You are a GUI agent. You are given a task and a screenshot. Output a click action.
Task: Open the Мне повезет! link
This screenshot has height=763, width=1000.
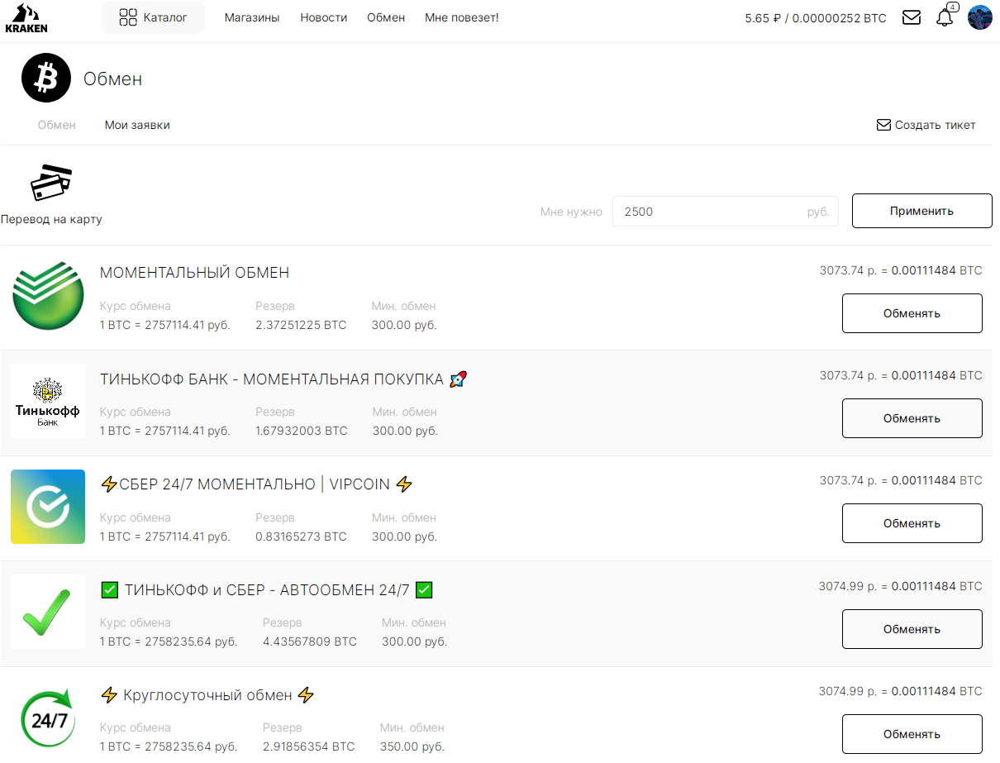[x=462, y=17]
